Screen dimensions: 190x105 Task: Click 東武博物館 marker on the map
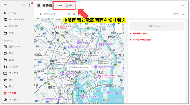tap(100, 44)
